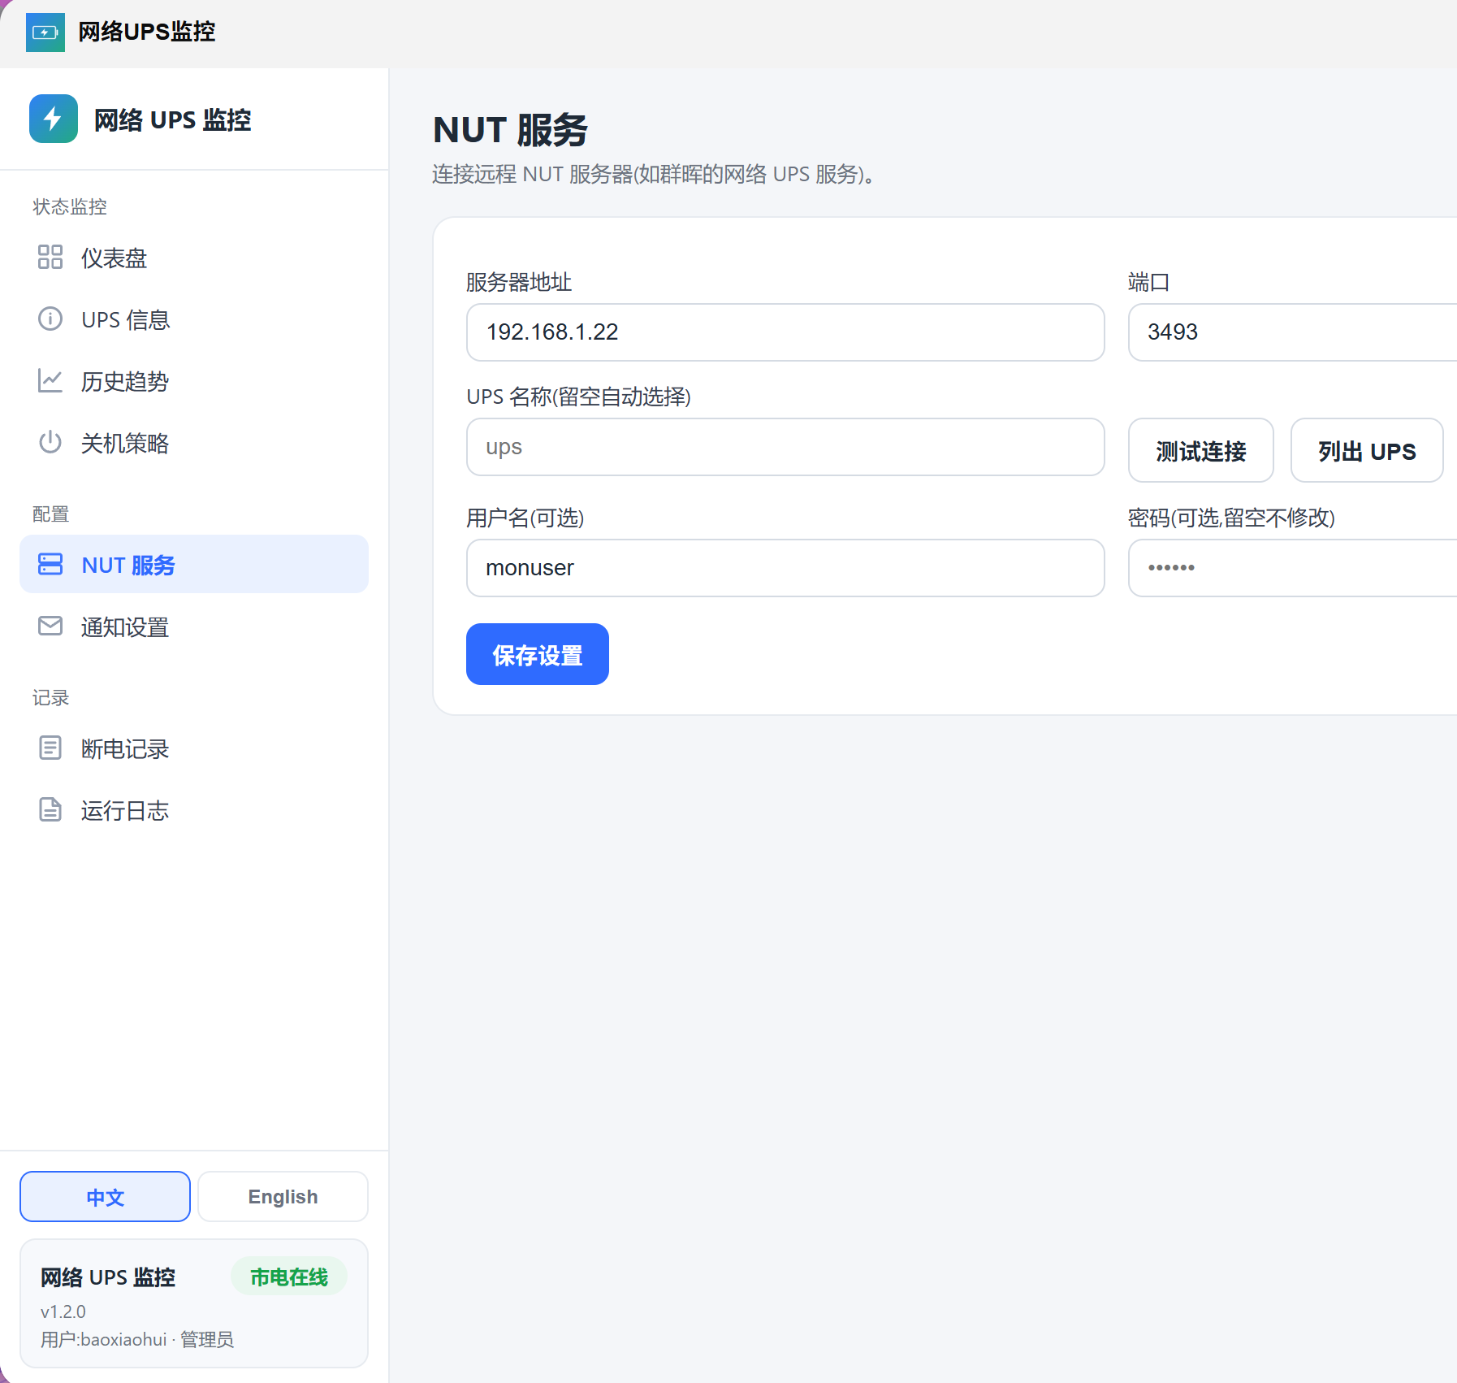Viewport: 1457px width, 1383px height.
Task: Click the NUT 服务 page heading
Action: click(x=510, y=130)
